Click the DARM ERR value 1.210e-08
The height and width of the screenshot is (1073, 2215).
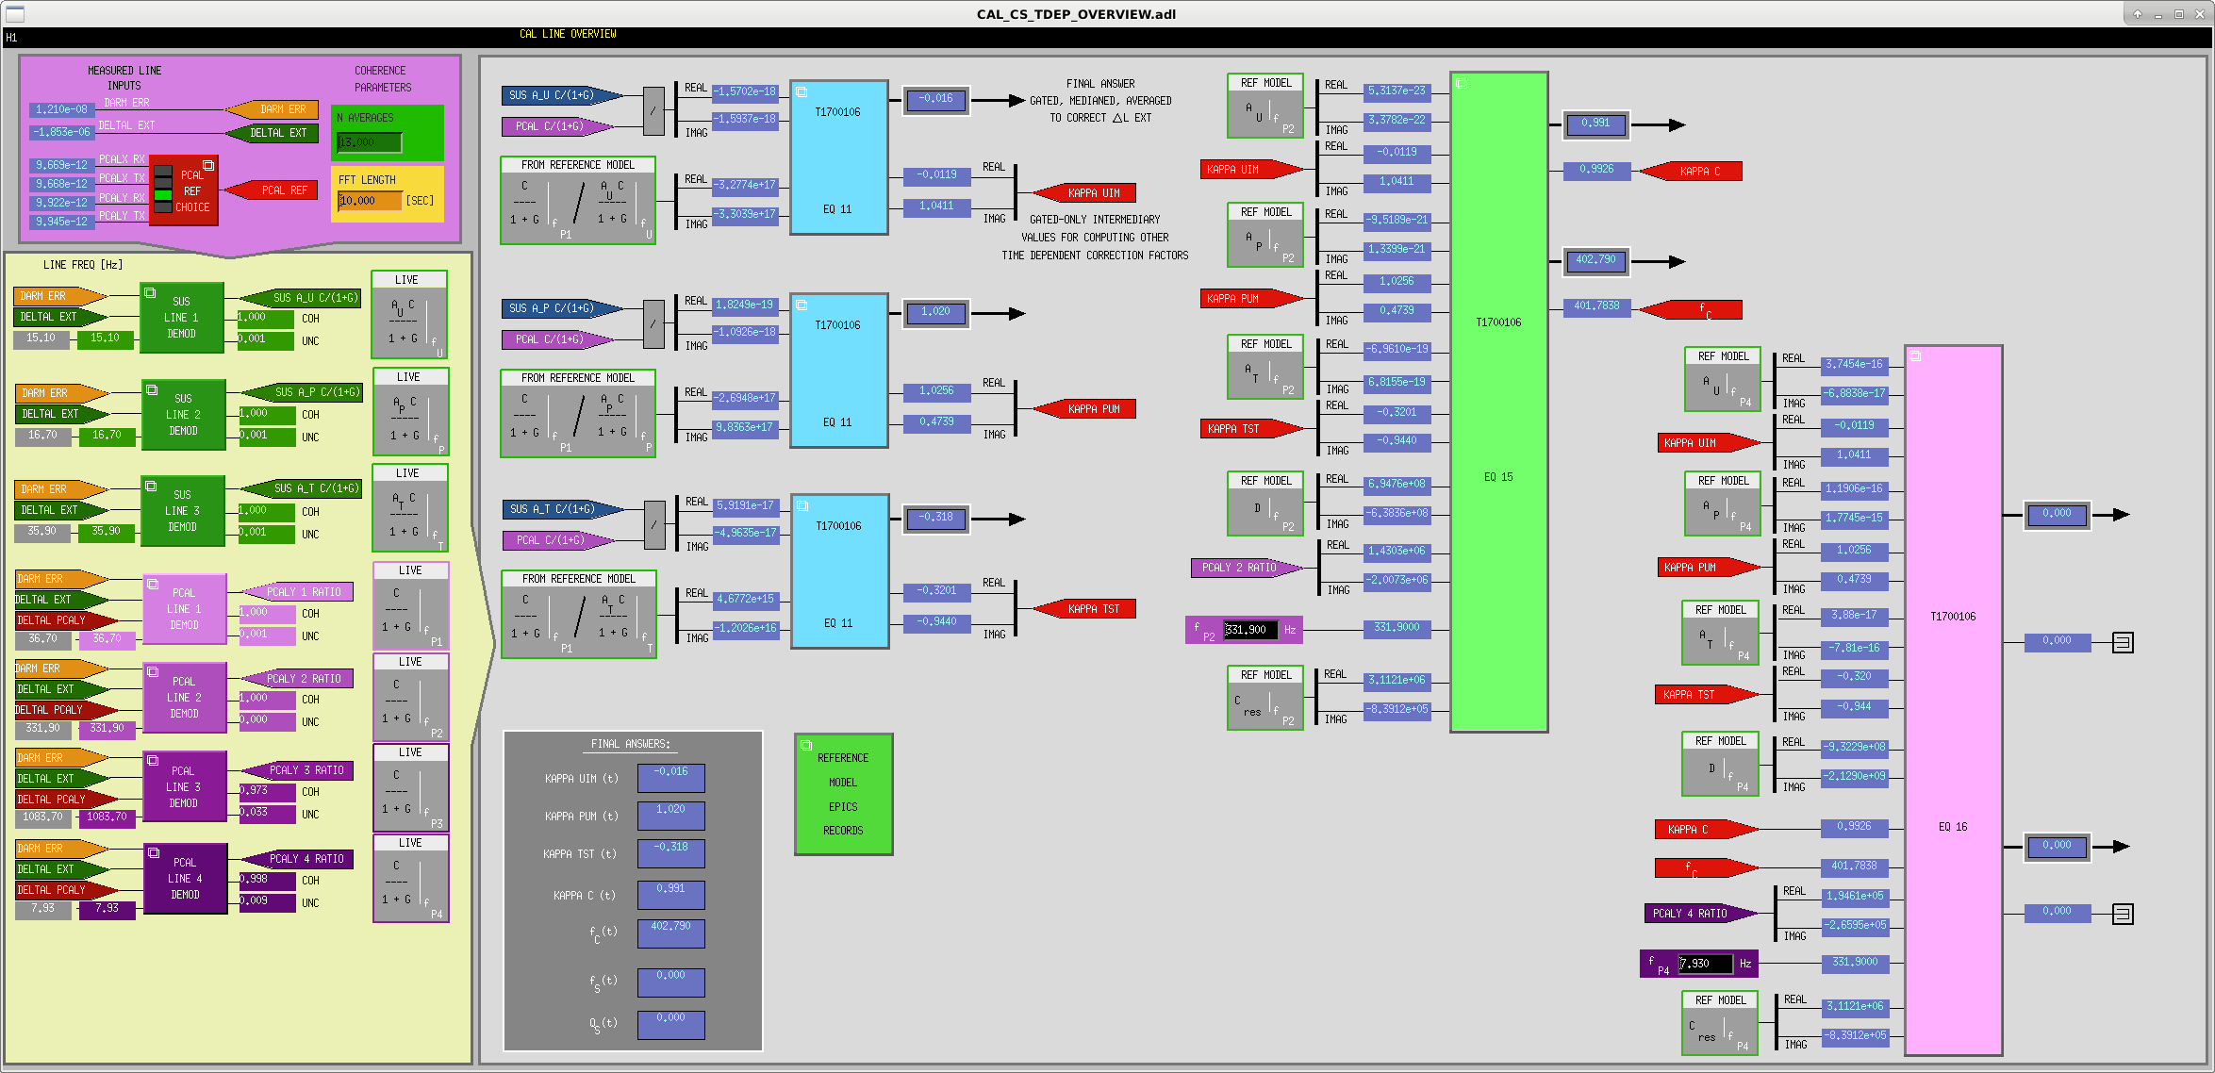click(61, 110)
